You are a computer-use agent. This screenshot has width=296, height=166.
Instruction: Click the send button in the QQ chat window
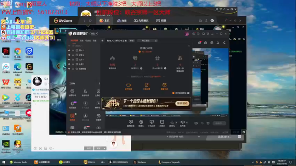tap(98, 149)
